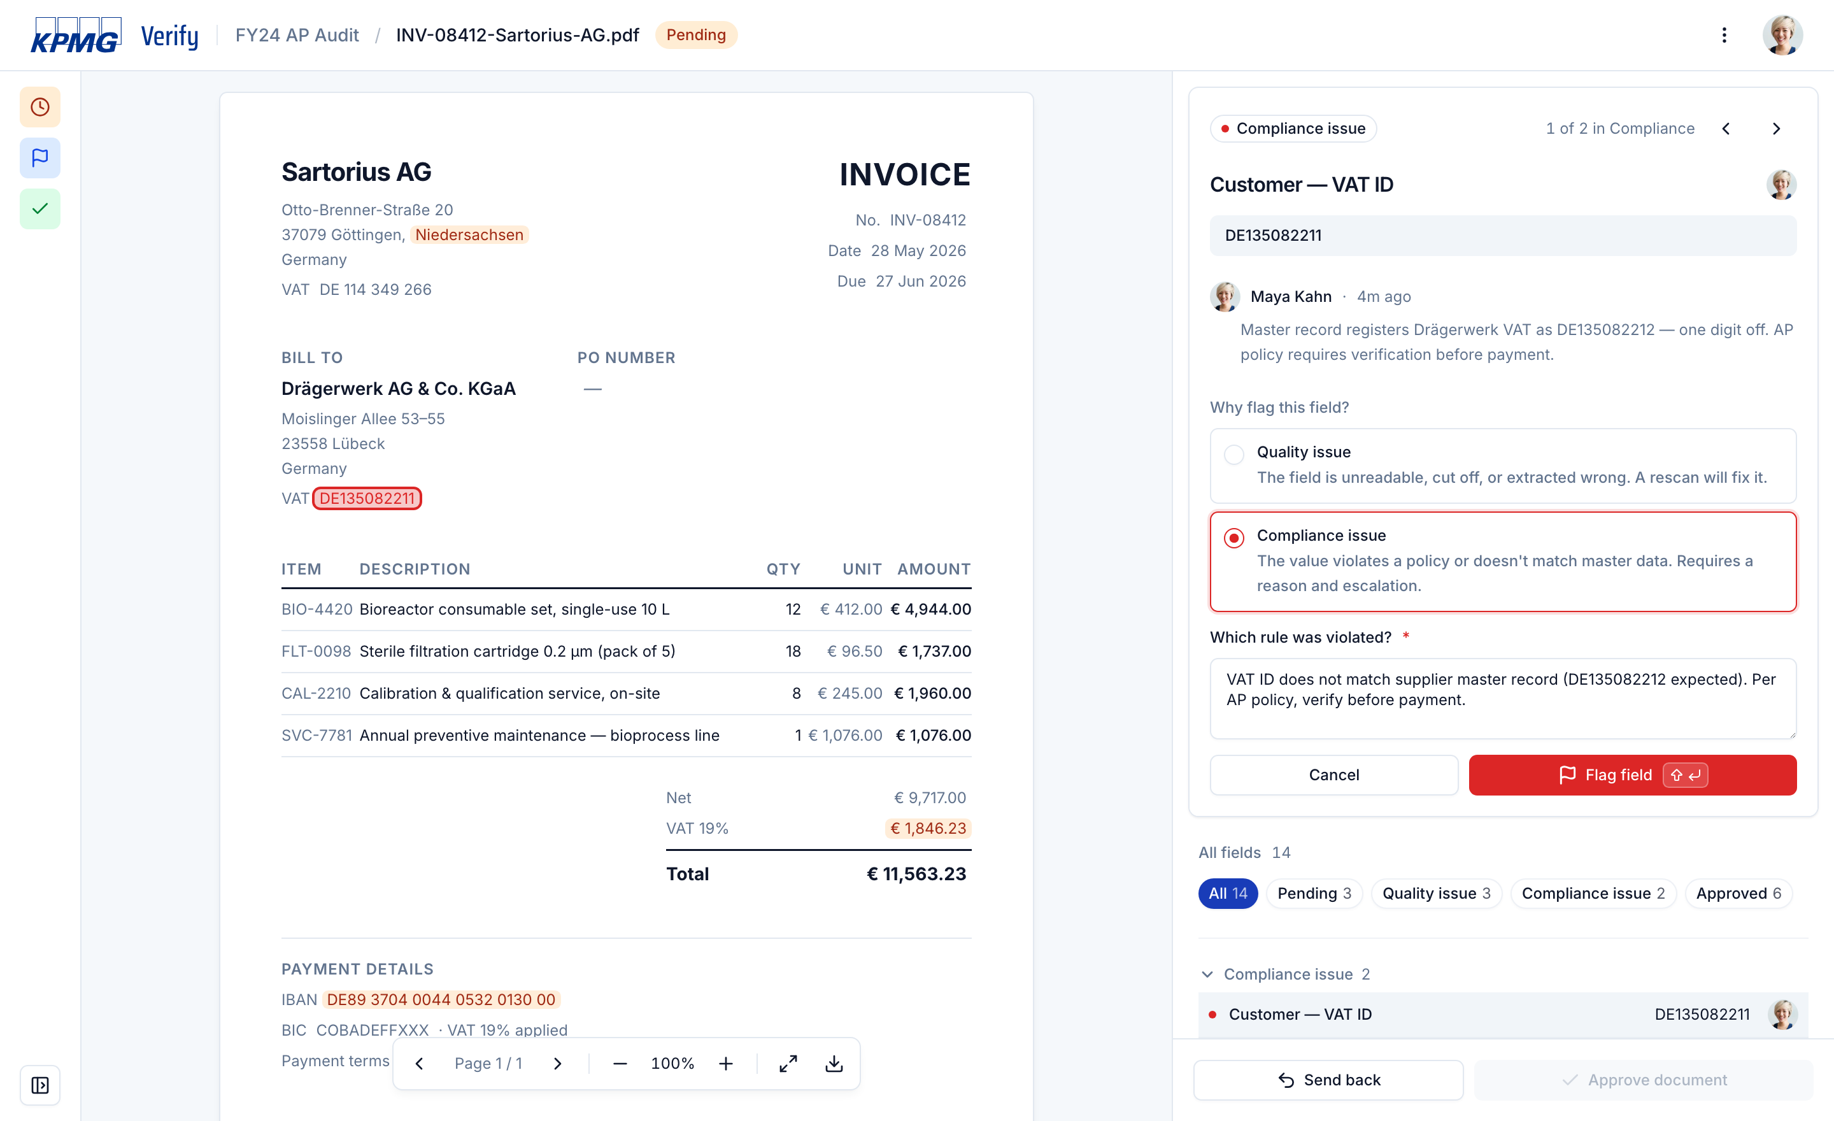Open the three-dot more options menu
1834x1121 pixels.
(1724, 35)
